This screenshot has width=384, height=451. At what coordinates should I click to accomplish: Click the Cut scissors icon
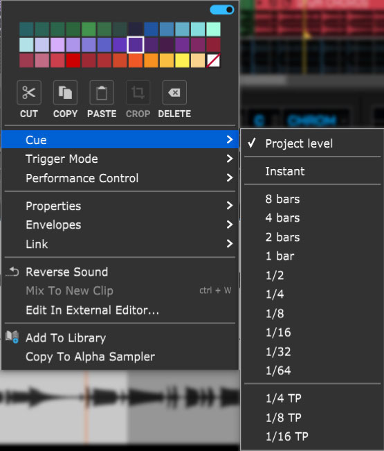point(29,93)
